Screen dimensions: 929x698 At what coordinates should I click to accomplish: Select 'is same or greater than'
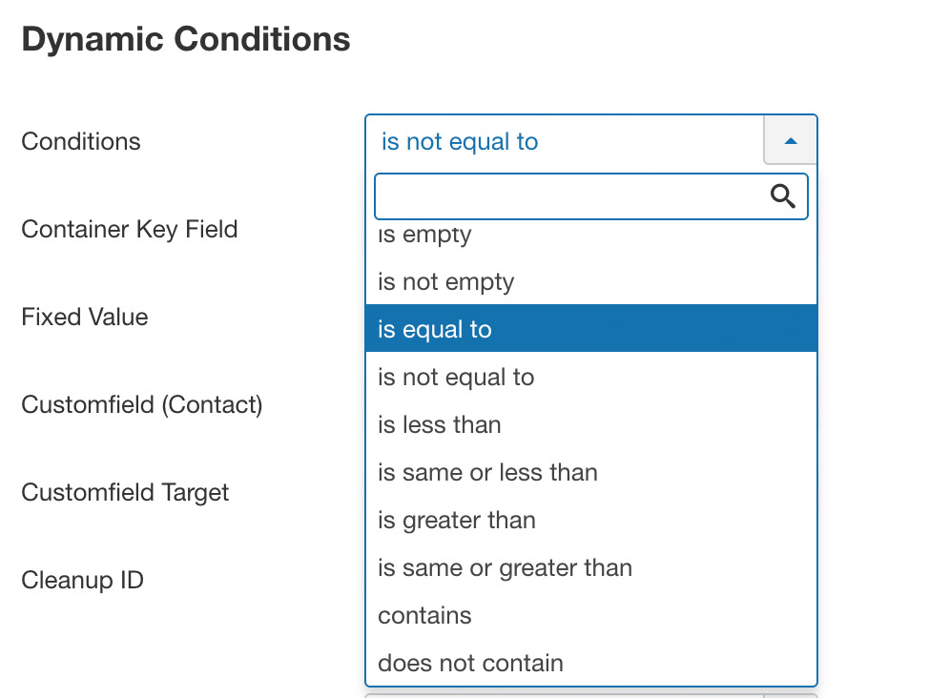(591, 567)
